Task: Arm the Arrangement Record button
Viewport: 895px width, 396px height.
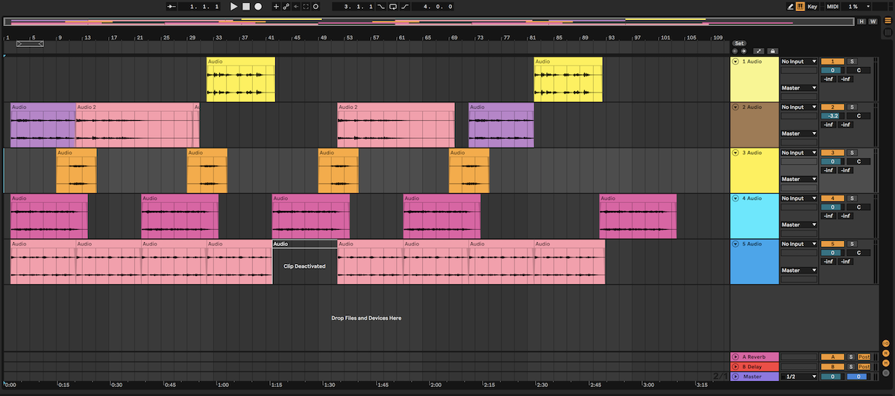Action: coord(258,6)
